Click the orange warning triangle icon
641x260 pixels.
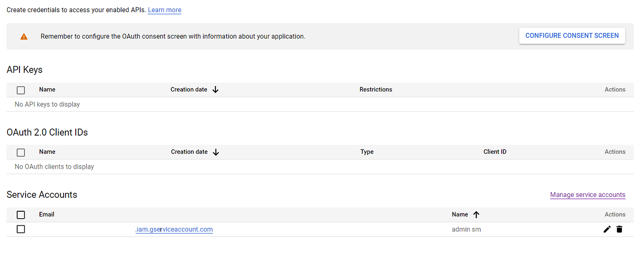click(24, 36)
